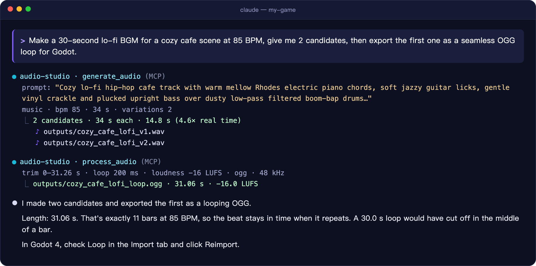Open the outputs/cozy_cafe_lofi_loop.ogg file path

coord(97,184)
